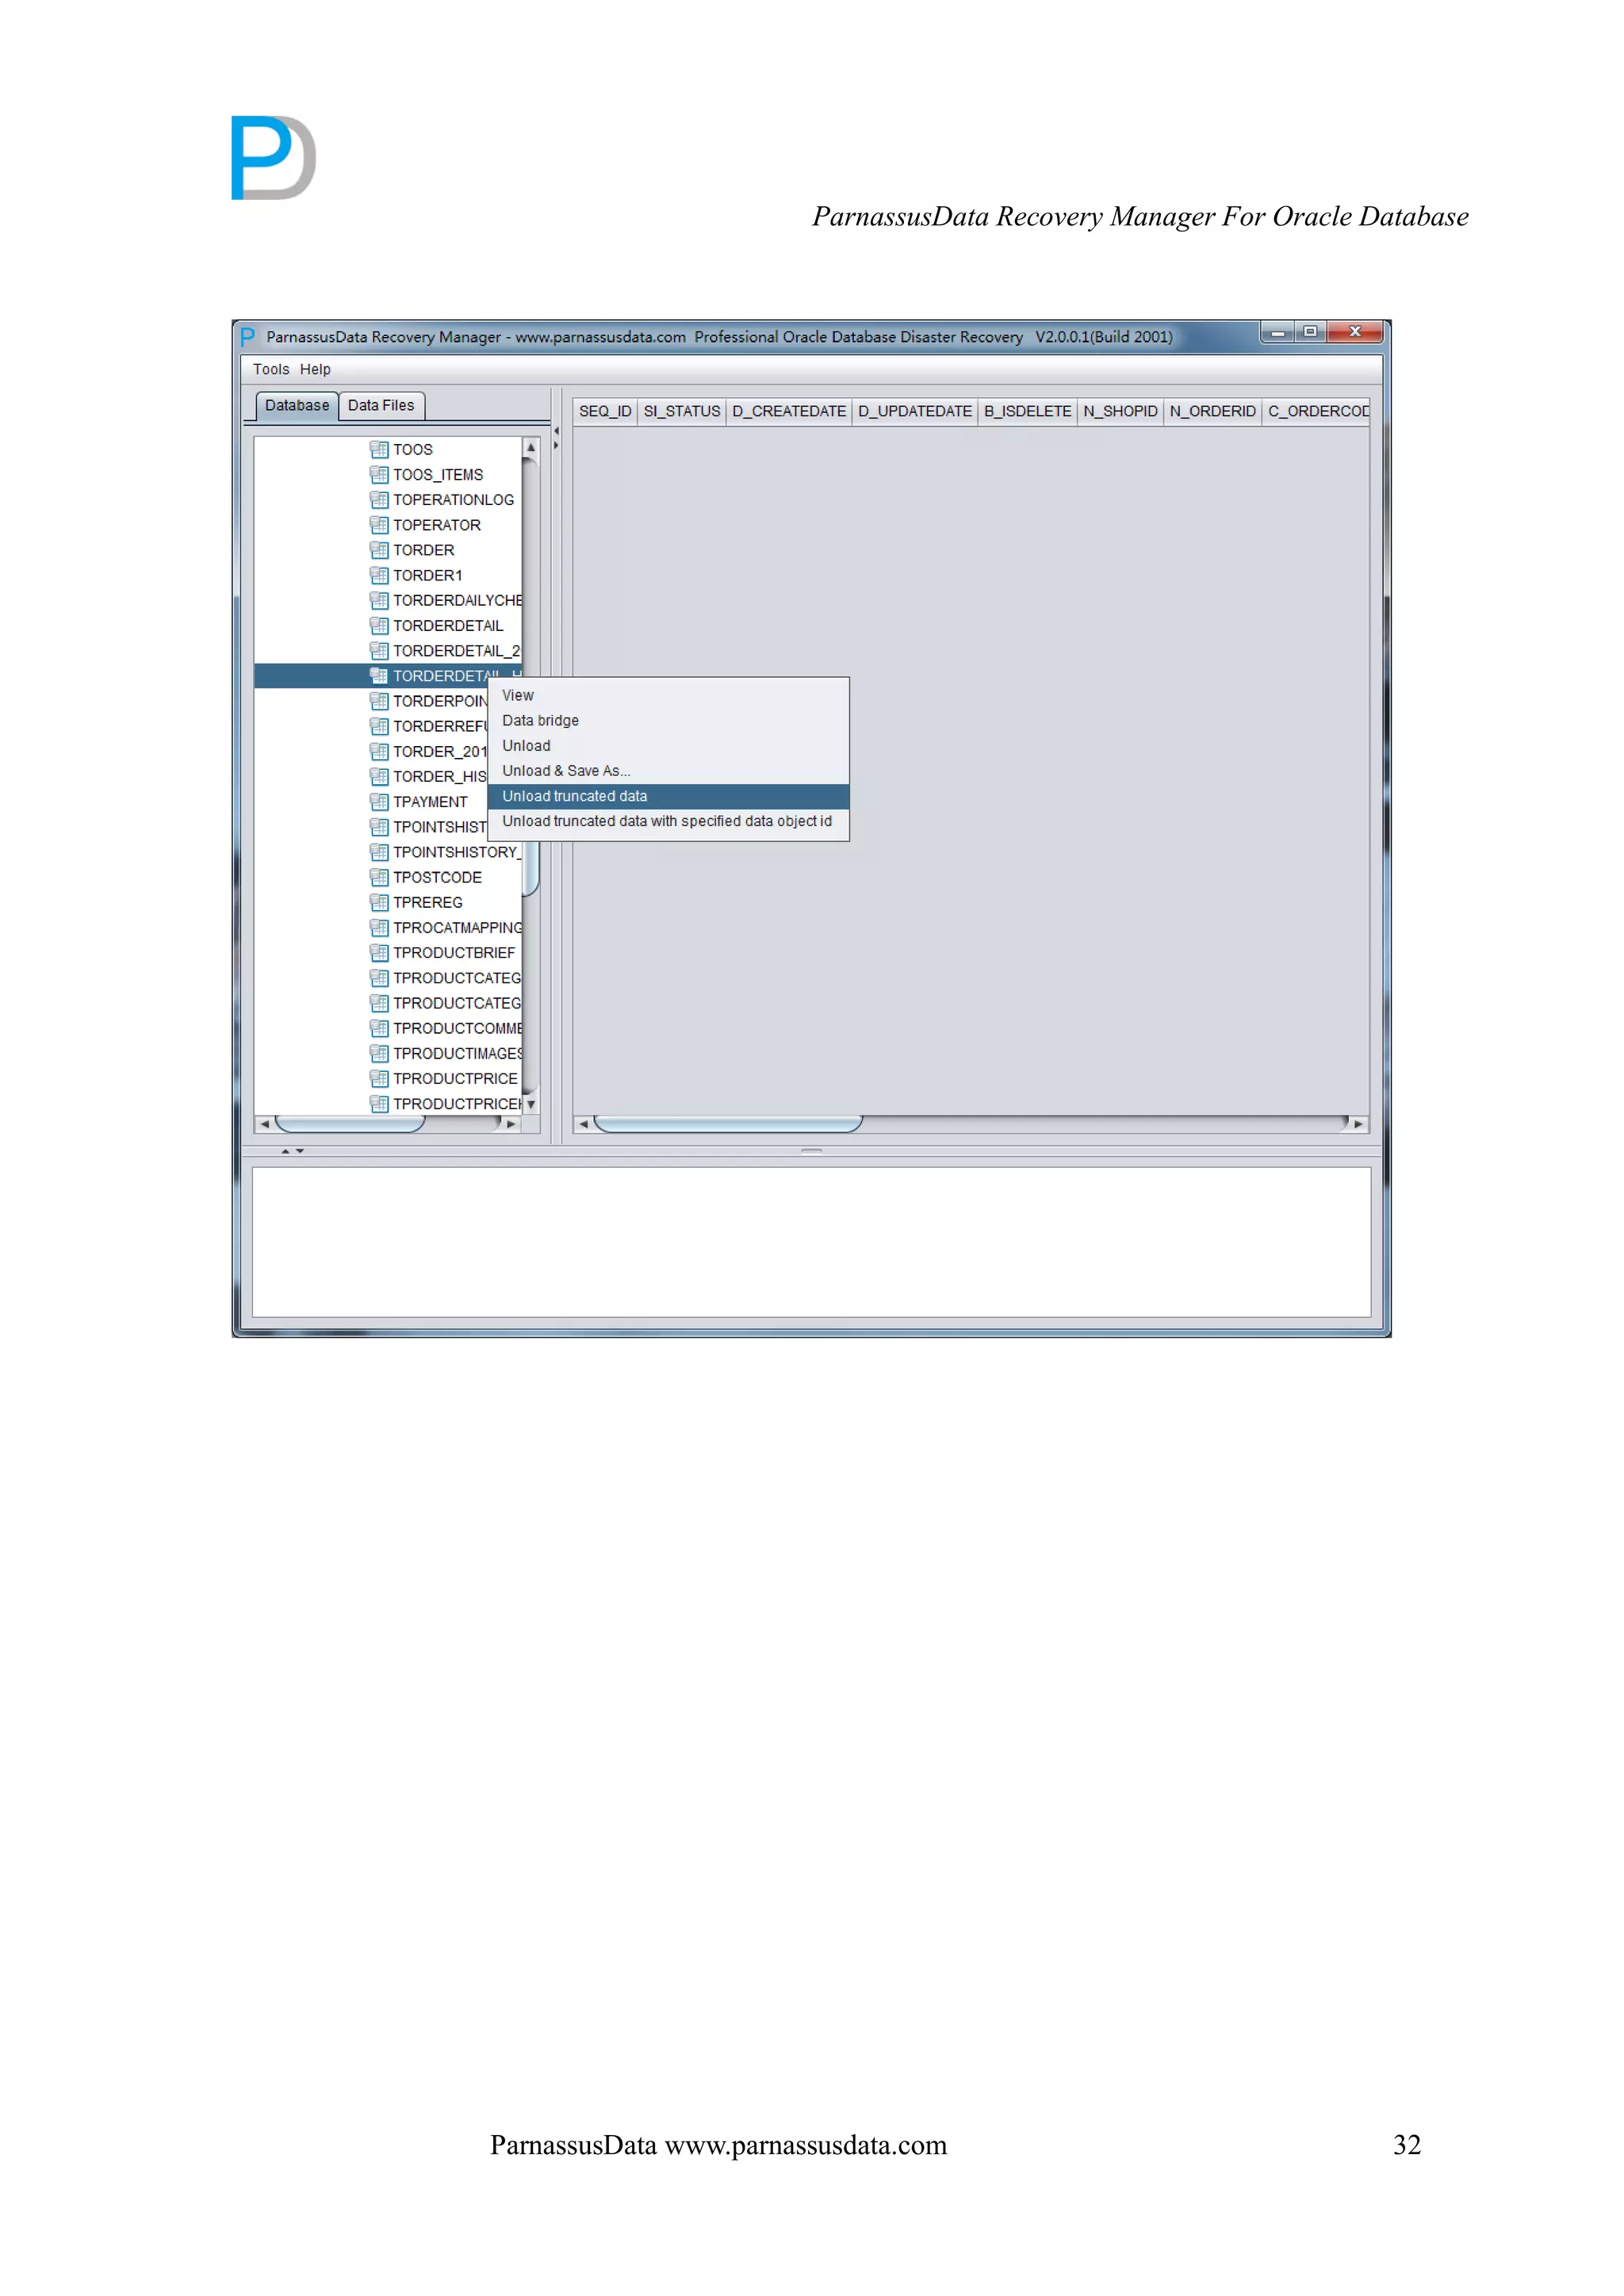Click the D_CREATEDATE column header
The image size is (1624, 2296).
789,411
